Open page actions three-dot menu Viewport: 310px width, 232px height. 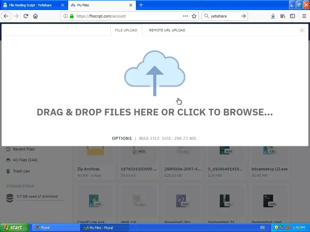point(186,16)
